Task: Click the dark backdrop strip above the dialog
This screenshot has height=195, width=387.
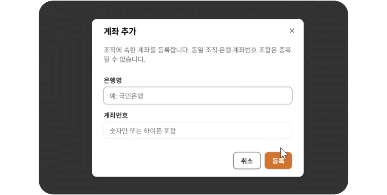Action: [198, 10]
